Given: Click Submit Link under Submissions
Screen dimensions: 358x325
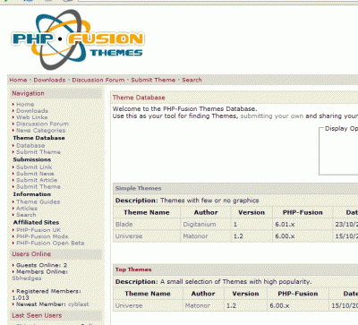Looking at the screenshot, I should (x=34, y=167).
